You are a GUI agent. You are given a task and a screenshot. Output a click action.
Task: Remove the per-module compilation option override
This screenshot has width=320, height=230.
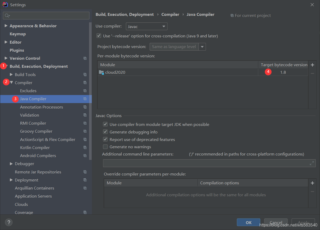point(312,192)
